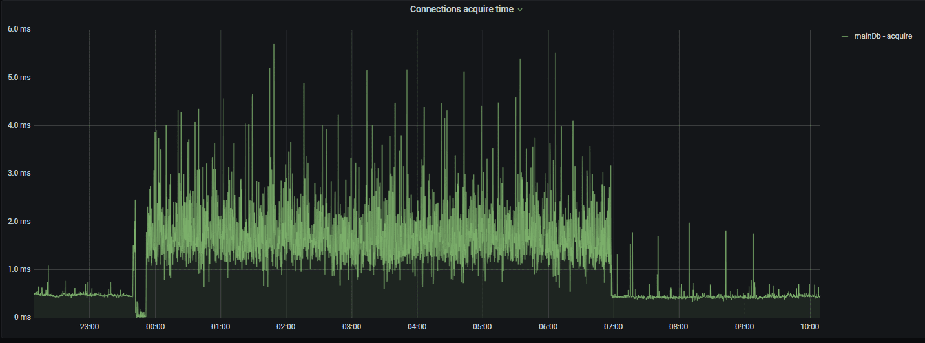Open the mainDb series green color swatch

tap(845, 36)
